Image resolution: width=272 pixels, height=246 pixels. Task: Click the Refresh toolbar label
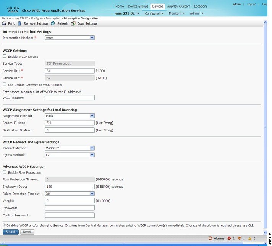click(63, 23)
